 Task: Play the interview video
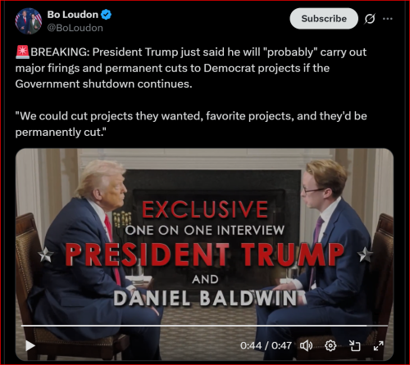[x=30, y=346]
